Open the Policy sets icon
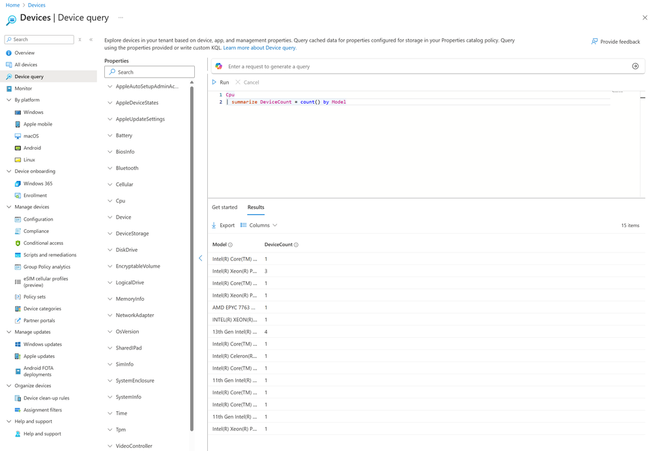The width and height of the screenshot is (651, 451). pyautogui.click(x=18, y=297)
